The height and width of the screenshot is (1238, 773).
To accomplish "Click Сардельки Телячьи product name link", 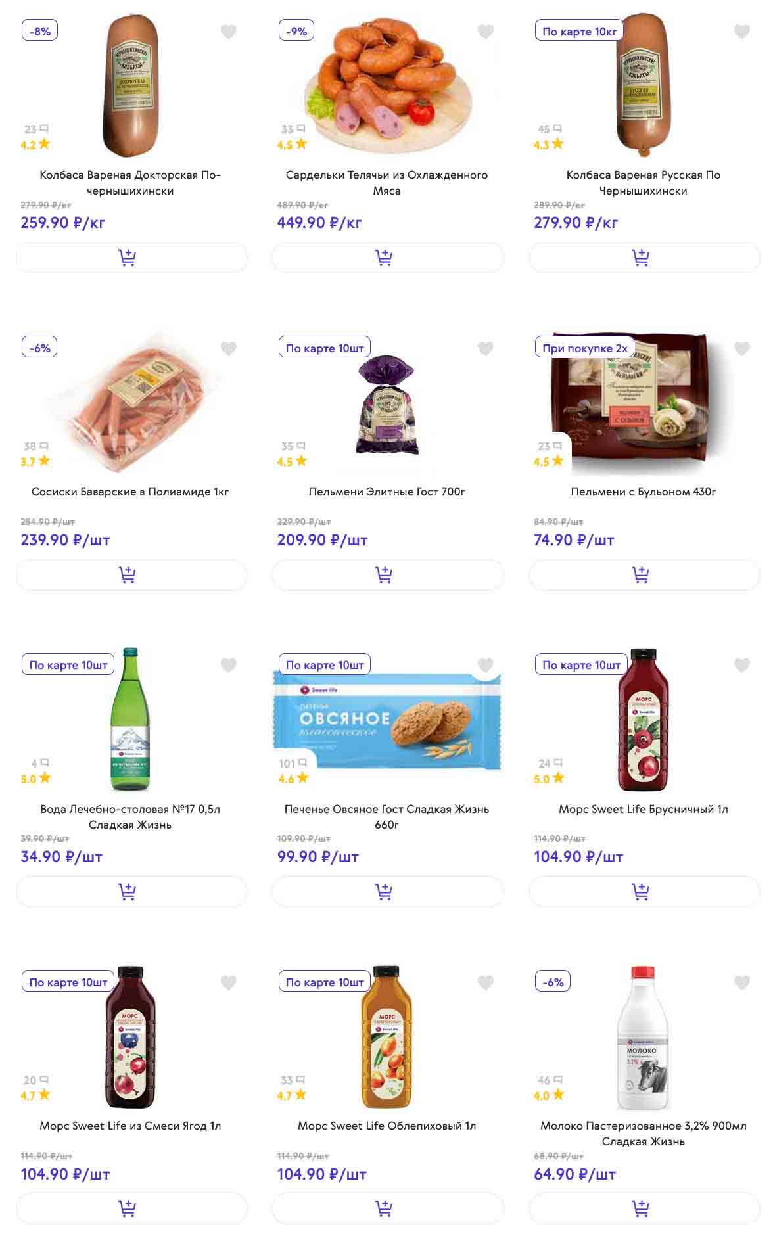I will [386, 183].
